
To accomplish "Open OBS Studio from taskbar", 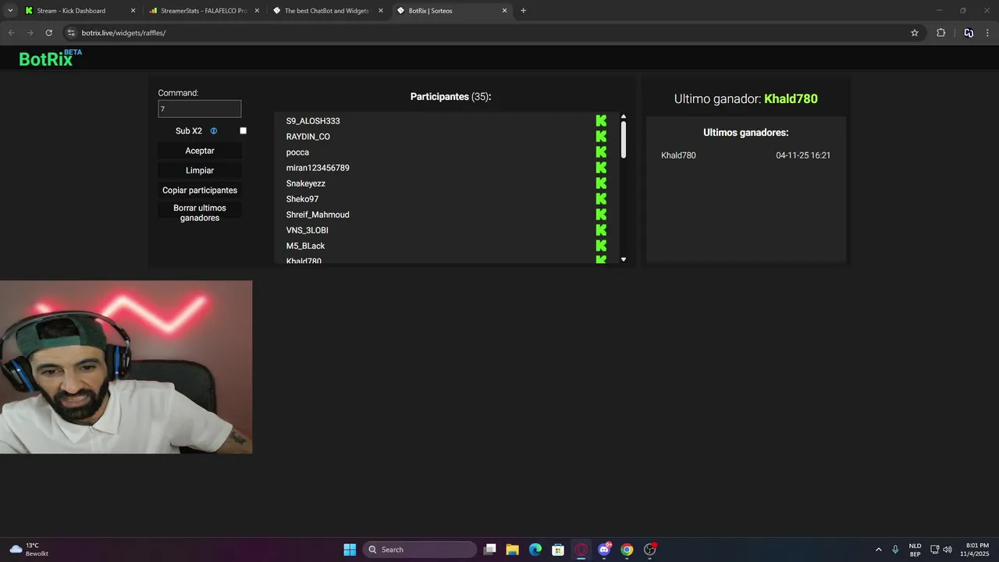I will click(x=650, y=550).
